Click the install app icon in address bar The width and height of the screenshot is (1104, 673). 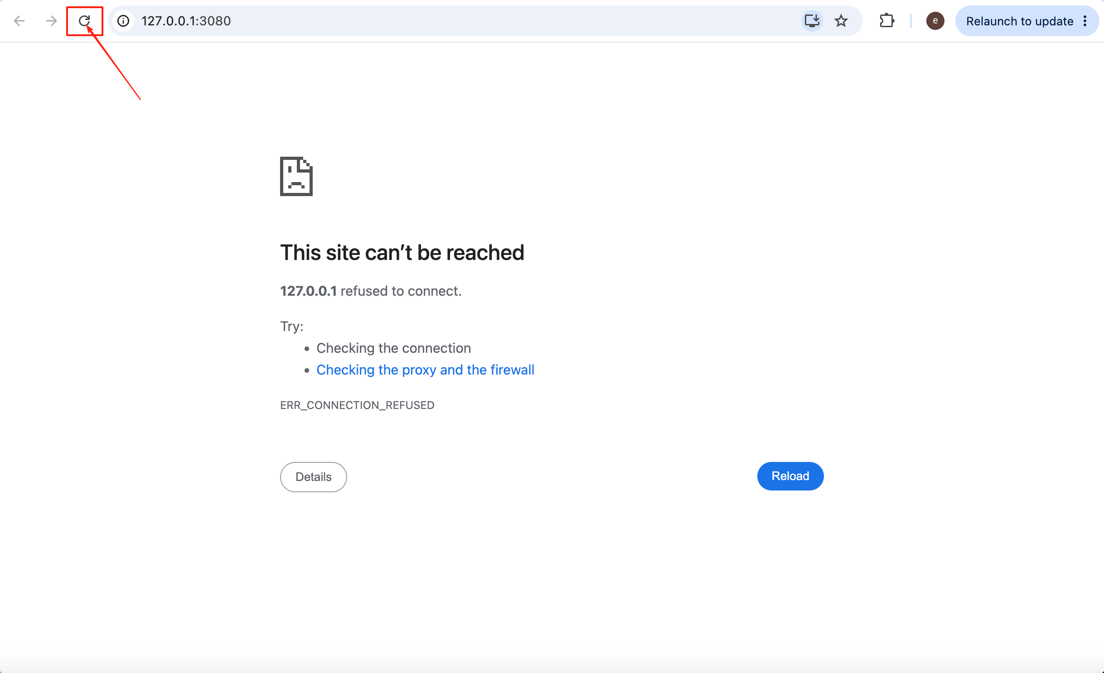812,21
